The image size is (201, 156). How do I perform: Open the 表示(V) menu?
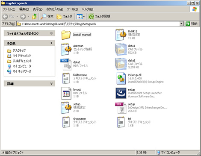(x=38, y=9)
